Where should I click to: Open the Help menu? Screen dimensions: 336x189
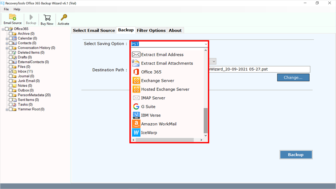(17, 9)
